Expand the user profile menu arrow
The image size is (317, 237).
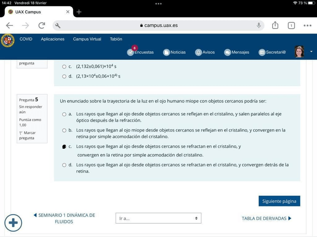click(x=311, y=51)
